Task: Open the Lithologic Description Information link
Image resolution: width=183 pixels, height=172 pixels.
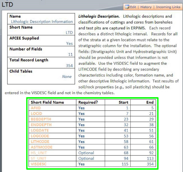Action: coord(42,21)
